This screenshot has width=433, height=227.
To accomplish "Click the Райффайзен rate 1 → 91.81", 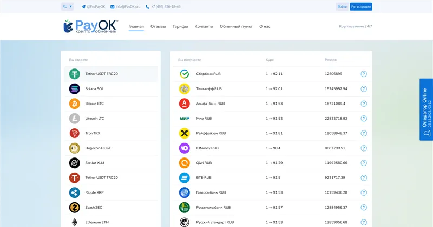I will pyautogui.click(x=274, y=133).
